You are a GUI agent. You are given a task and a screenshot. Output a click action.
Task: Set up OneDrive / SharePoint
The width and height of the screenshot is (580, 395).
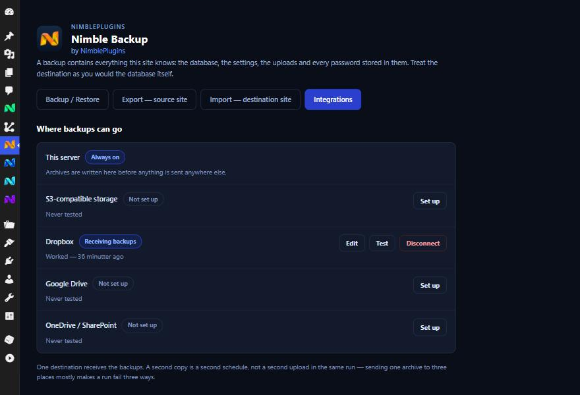pos(430,327)
